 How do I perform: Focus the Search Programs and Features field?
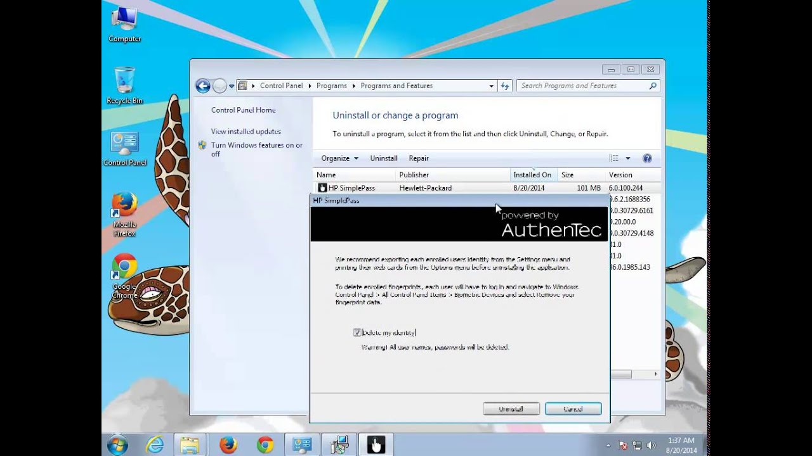(x=582, y=85)
